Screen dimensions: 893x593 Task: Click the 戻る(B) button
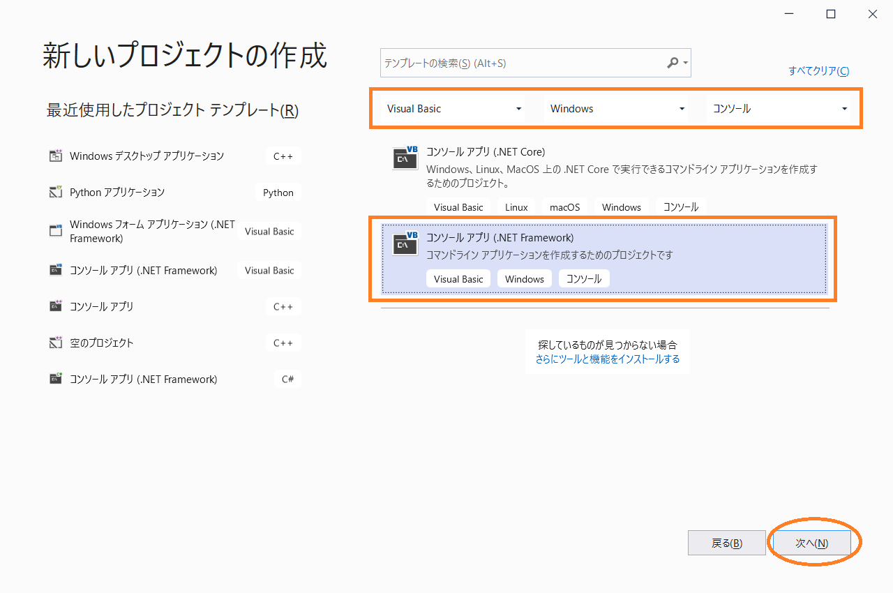click(726, 543)
